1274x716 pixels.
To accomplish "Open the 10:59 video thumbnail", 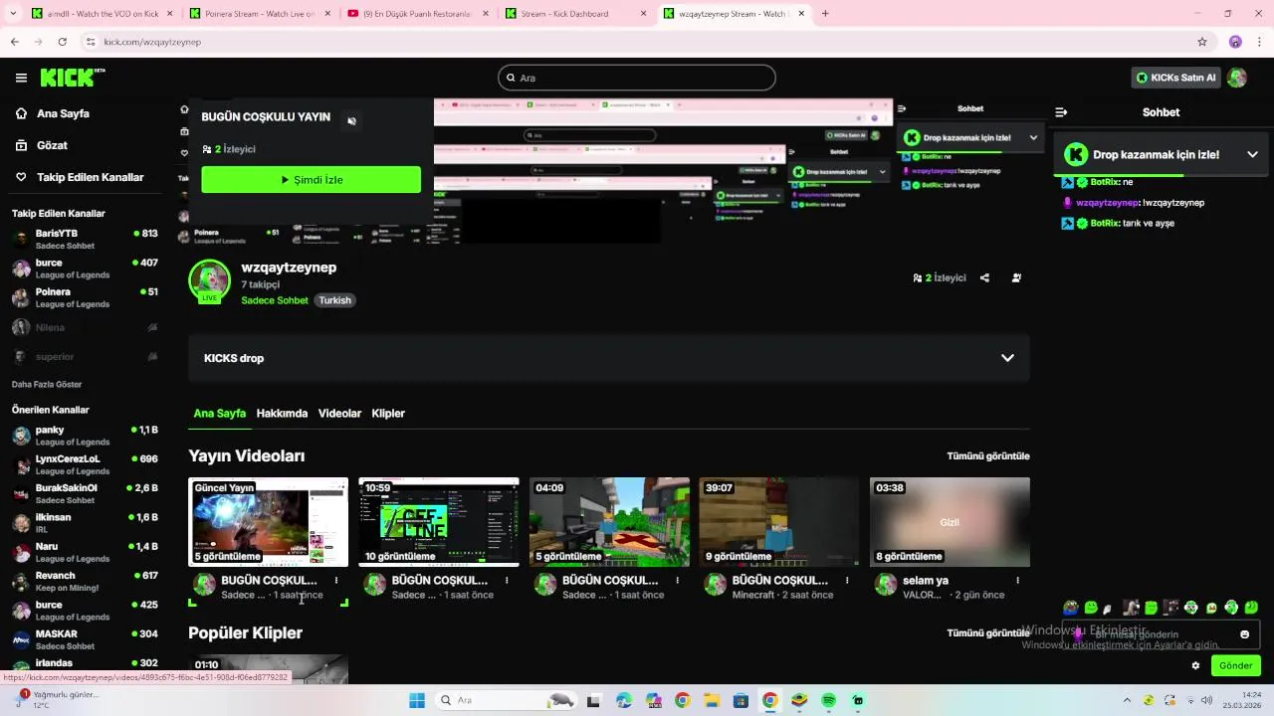I will (x=439, y=522).
